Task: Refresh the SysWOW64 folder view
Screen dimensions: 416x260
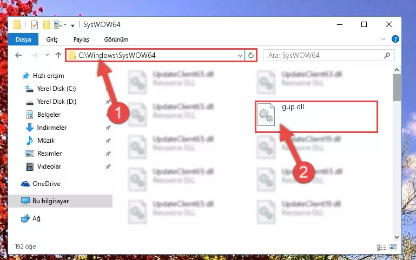Action: pos(250,55)
